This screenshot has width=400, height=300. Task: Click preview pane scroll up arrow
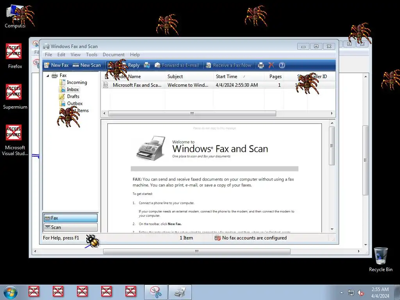coord(332,123)
